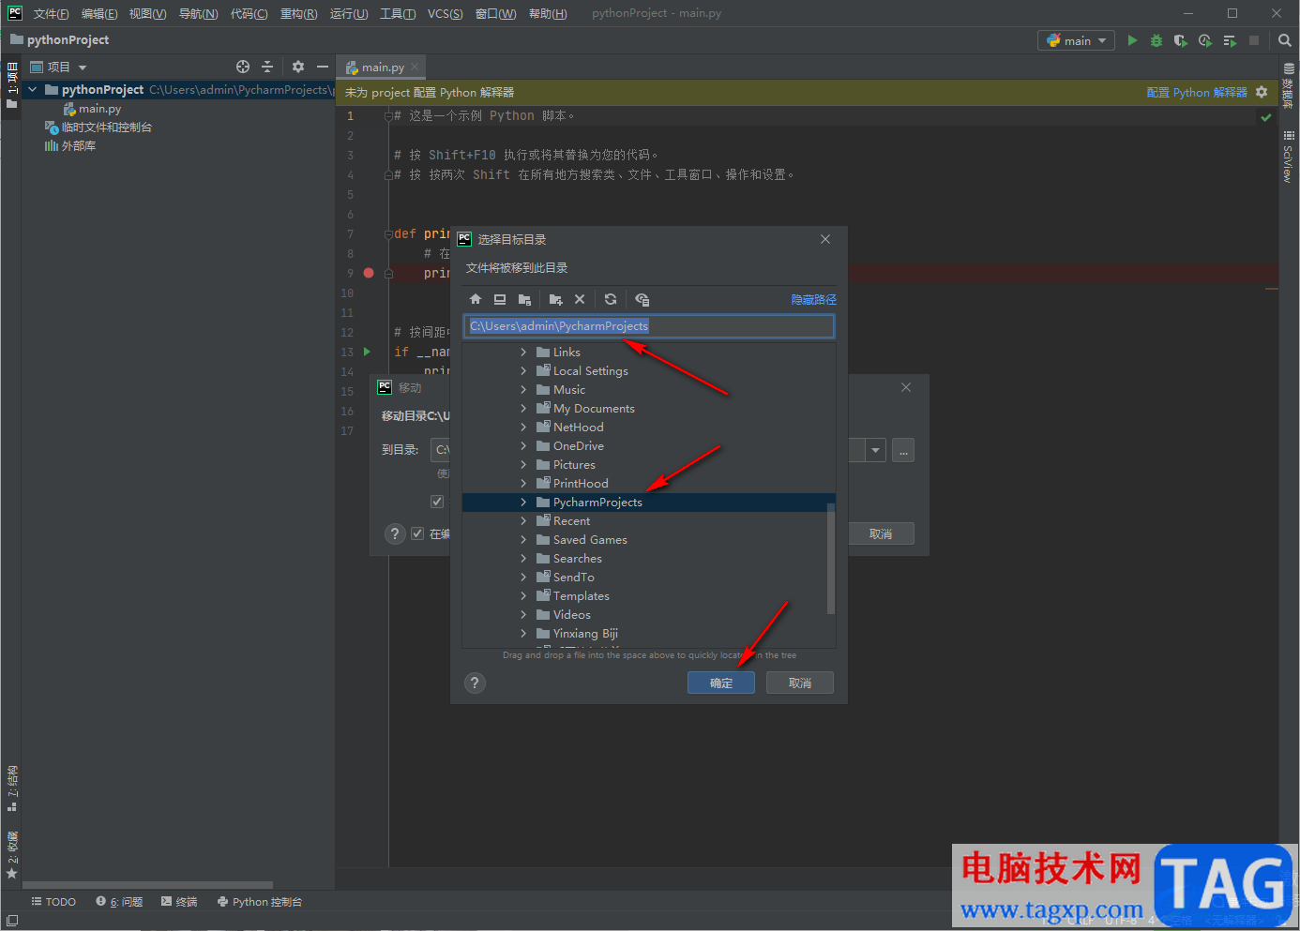Click the run with coverage shield icon
1300x931 pixels.
(1180, 40)
